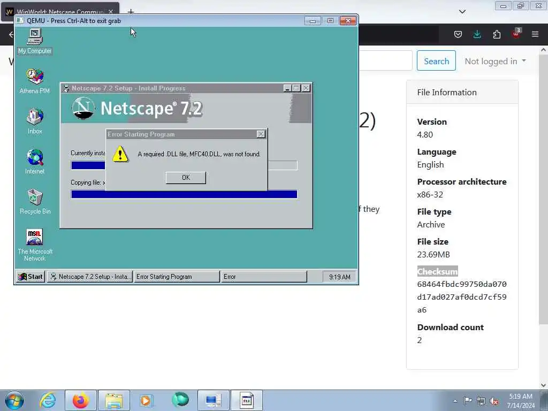Click the Firefox downloads arrow icon
Viewport: 548px width, 411px height.
[x=477, y=34]
